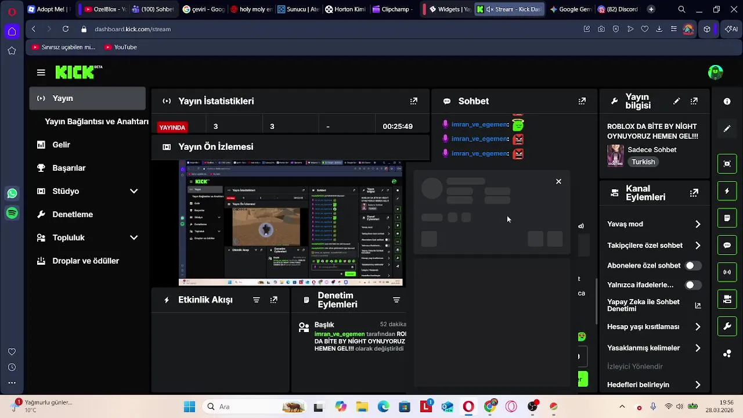743x418 pixels.
Task: Pop out the Kanal Eylemleri panel
Action: coord(694,193)
